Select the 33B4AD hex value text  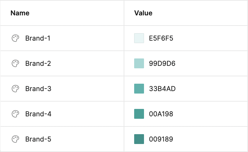(x=162, y=89)
